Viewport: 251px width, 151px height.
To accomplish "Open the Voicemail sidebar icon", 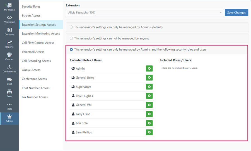I will [x=9, y=20].
